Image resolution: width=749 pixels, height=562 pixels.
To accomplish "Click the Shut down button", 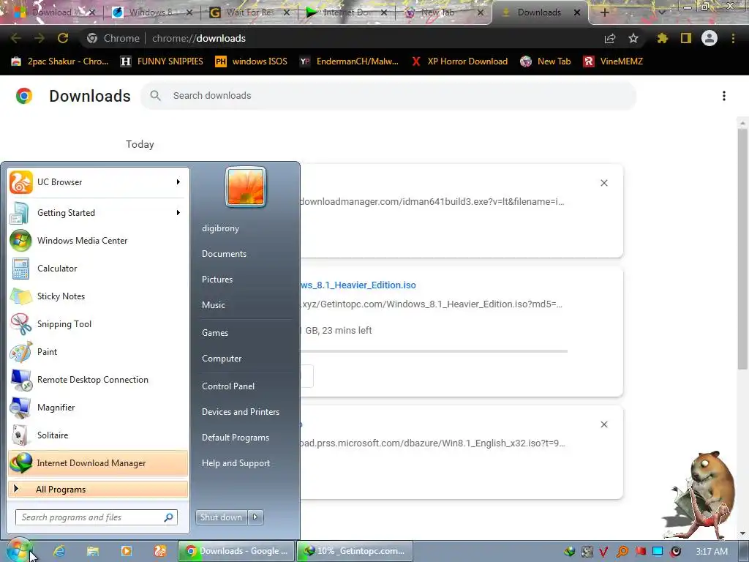I will 222,517.
